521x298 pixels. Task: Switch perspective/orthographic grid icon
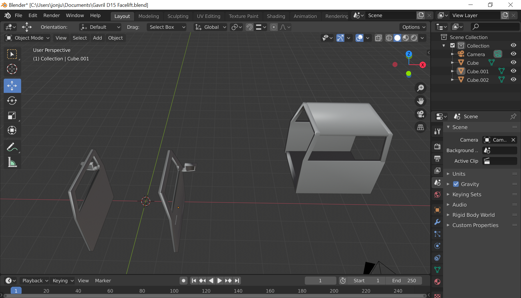coord(421,127)
